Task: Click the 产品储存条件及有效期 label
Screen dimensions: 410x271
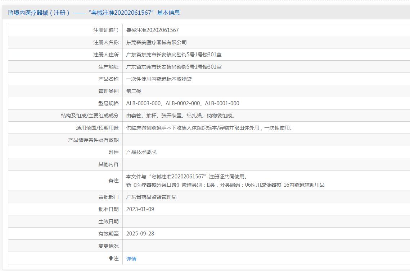Action: (93, 140)
